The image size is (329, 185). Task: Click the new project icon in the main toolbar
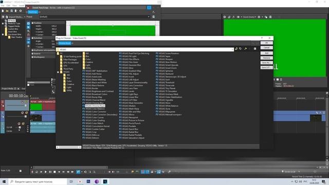[3, 11]
